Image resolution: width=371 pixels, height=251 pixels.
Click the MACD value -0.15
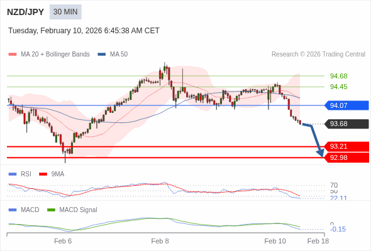tap(338, 229)
